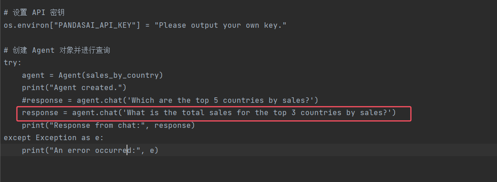Click the except keyword
497x182 pixels.
(17, 137)
